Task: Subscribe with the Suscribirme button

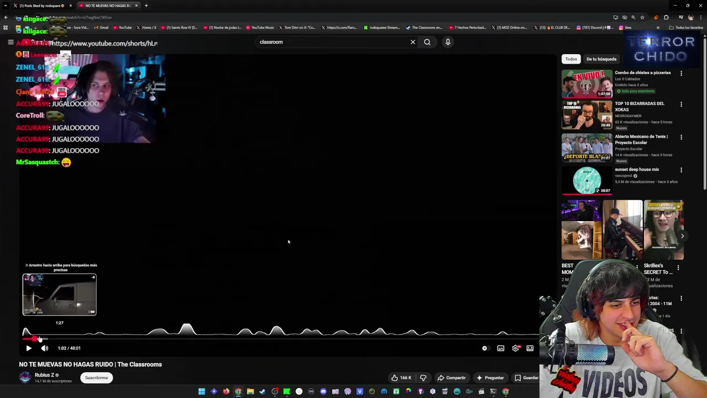Action: 96,378
